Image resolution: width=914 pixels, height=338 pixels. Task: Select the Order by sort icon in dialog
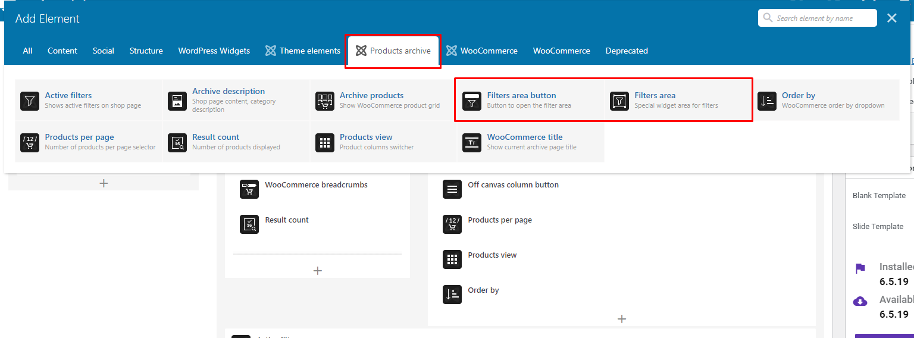pos(767,101)
